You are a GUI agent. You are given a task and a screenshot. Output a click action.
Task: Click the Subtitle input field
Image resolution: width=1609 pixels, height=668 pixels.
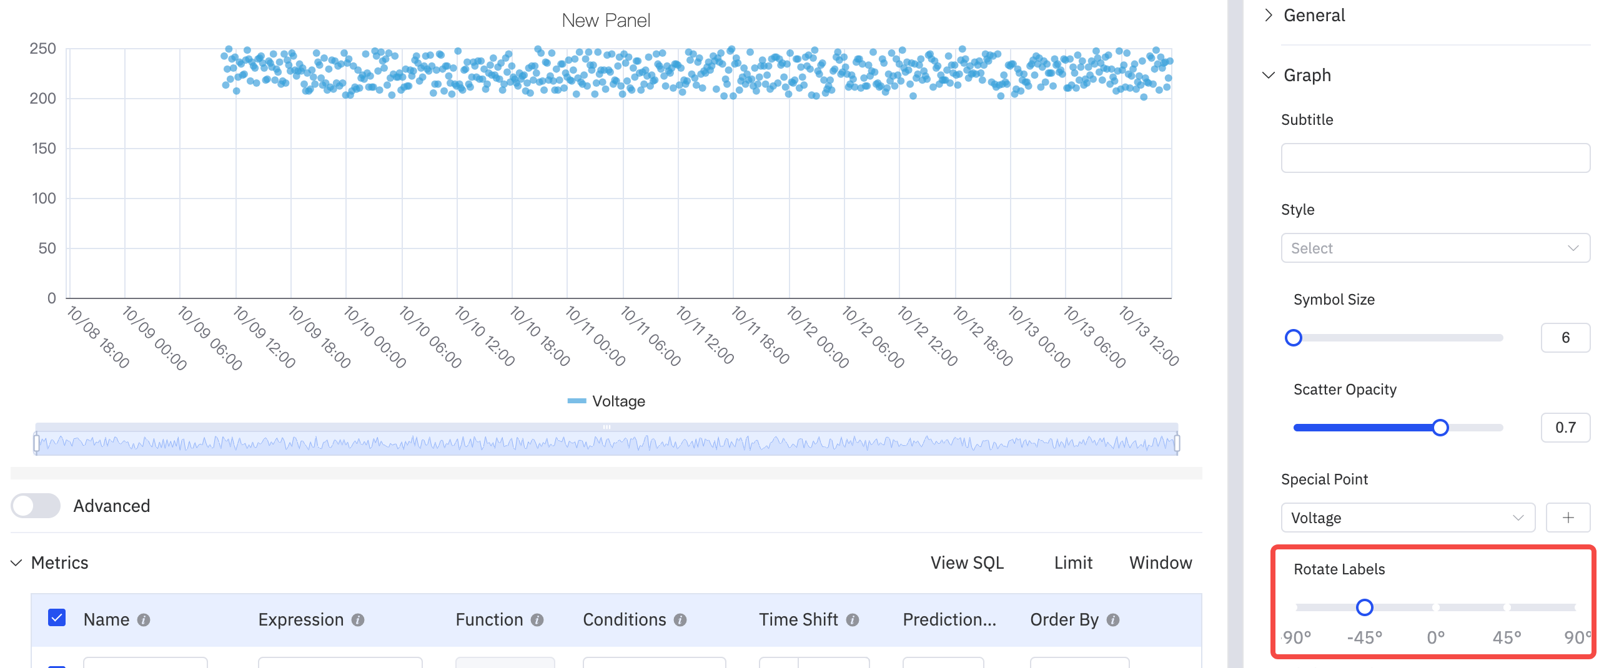(1435, 158)
